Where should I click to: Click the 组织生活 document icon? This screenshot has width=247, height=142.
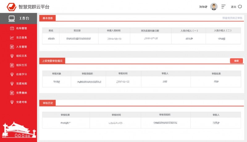[x=12, y=65]
